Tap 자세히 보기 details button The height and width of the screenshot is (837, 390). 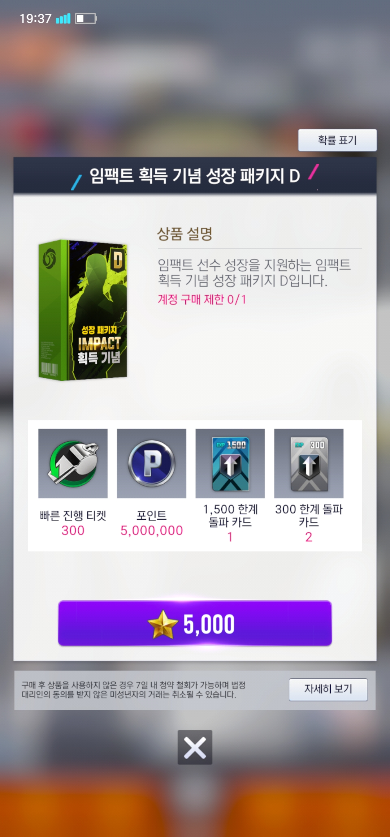[328, 690]
